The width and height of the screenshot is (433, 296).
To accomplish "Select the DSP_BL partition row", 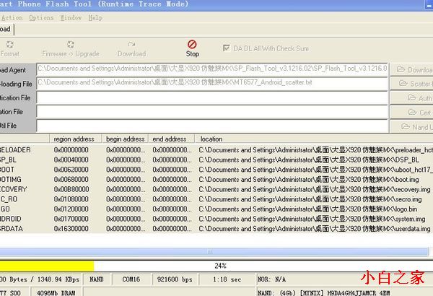I will 216,160.
